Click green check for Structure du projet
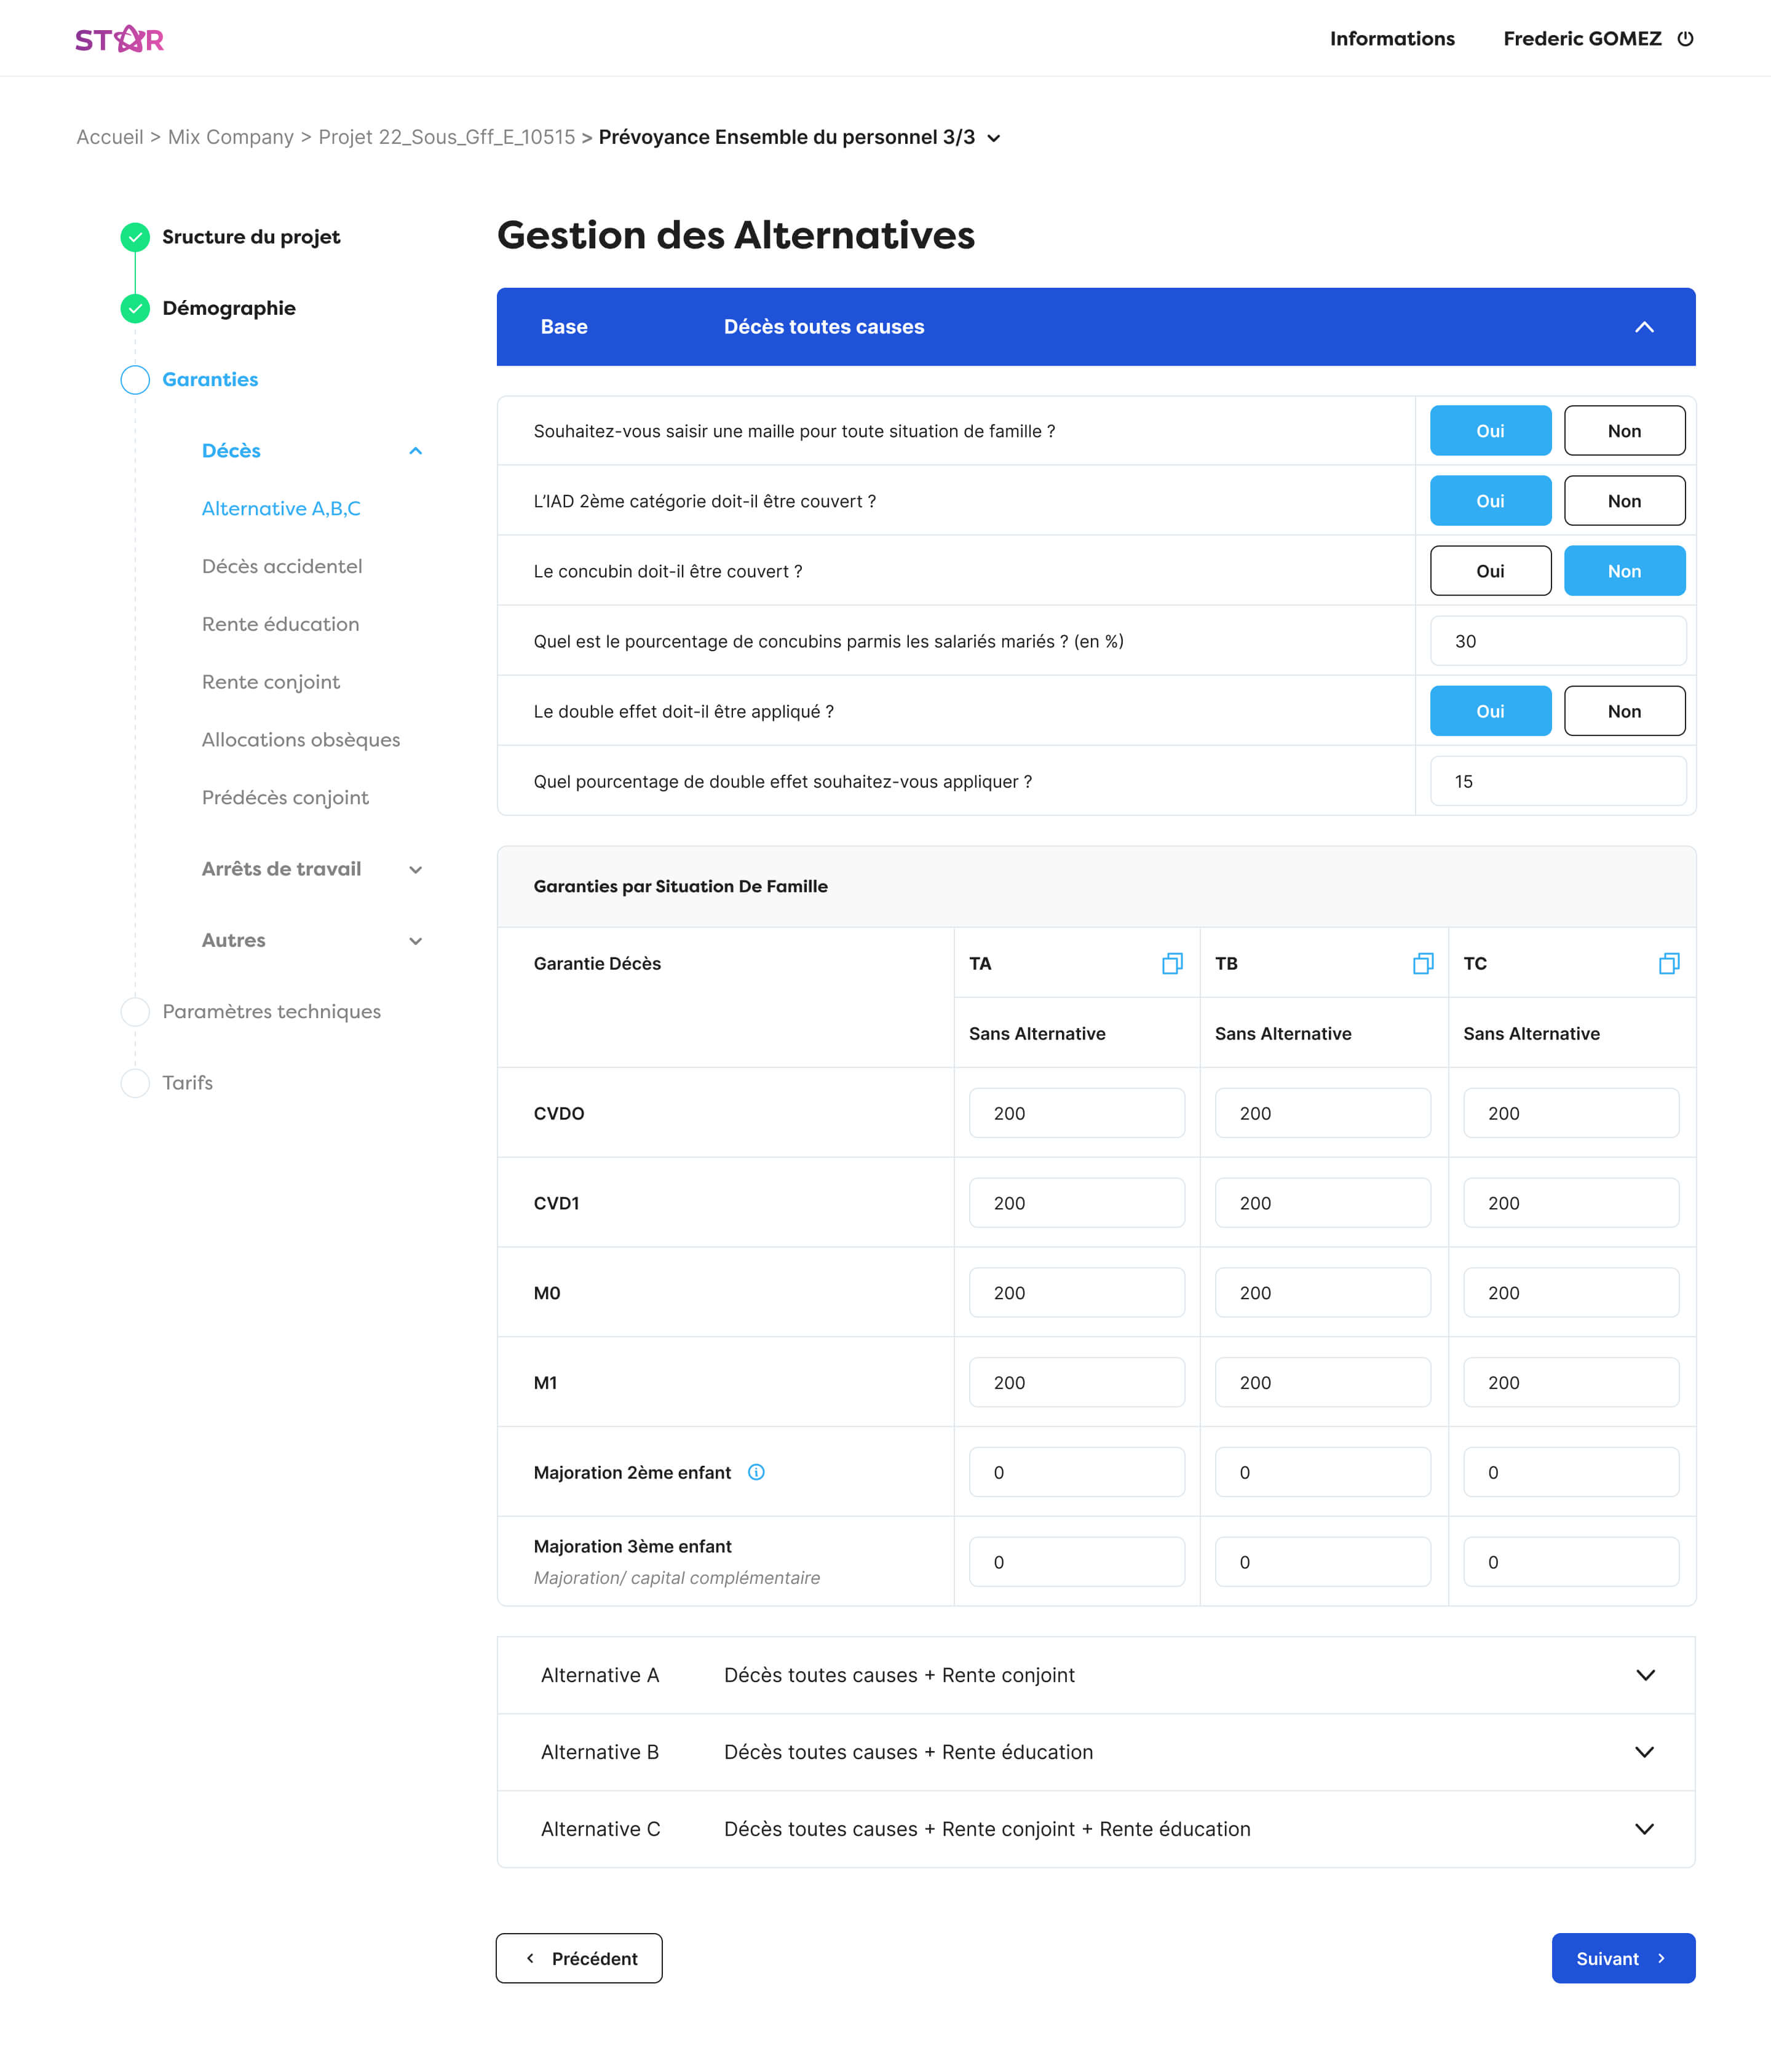This screenshot has width=1771, height=2072. 135,237
